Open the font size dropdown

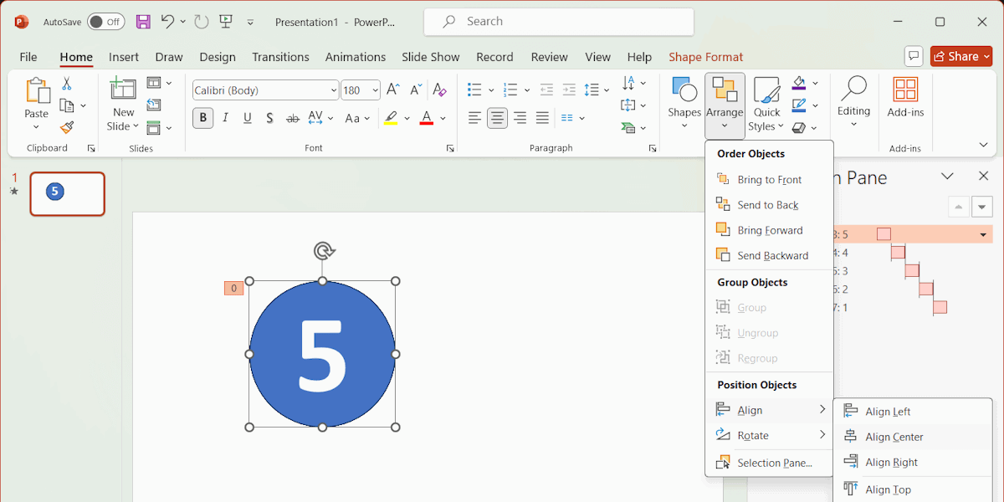coord(376,90)
